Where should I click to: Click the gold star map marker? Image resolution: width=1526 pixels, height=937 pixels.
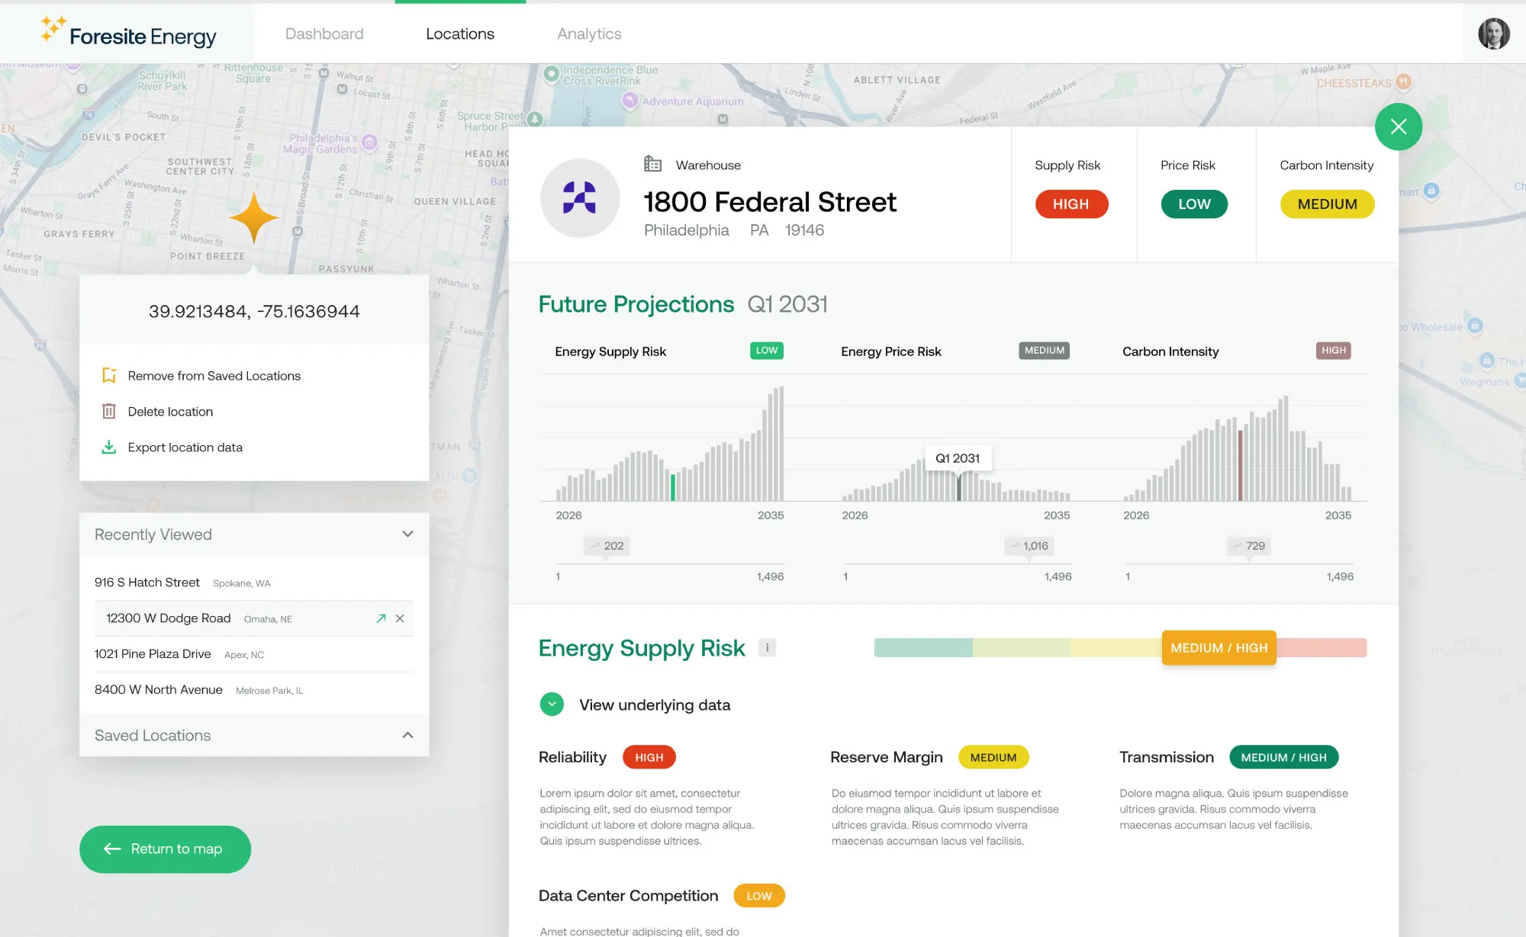tap(253, 218)
